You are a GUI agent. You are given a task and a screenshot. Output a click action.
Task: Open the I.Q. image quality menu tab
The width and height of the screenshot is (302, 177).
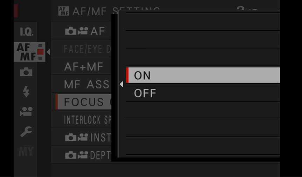[x=27, y=32]
